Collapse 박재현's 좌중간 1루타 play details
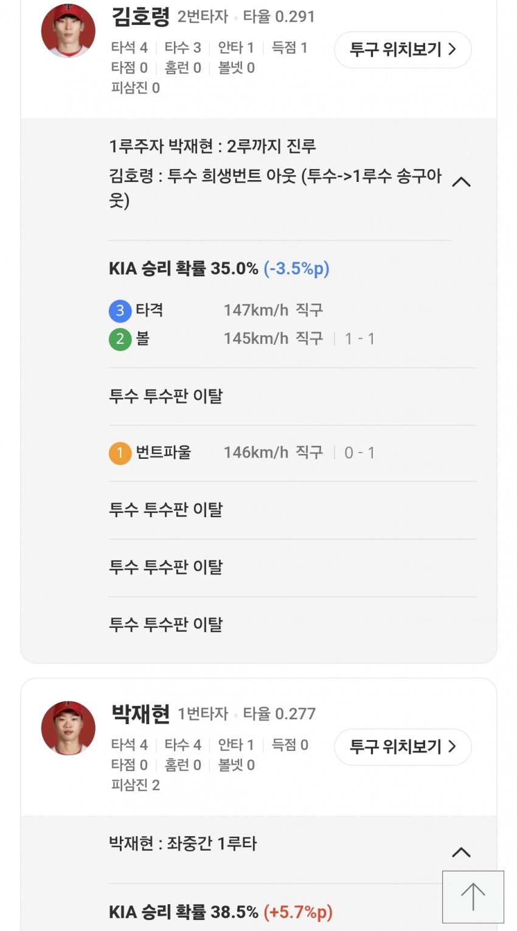This screenshot has height=931, width=517. pos(462,852)
